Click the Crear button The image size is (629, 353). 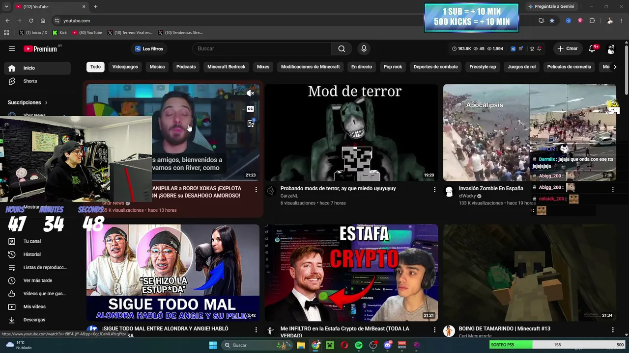(x=567, y=49)
